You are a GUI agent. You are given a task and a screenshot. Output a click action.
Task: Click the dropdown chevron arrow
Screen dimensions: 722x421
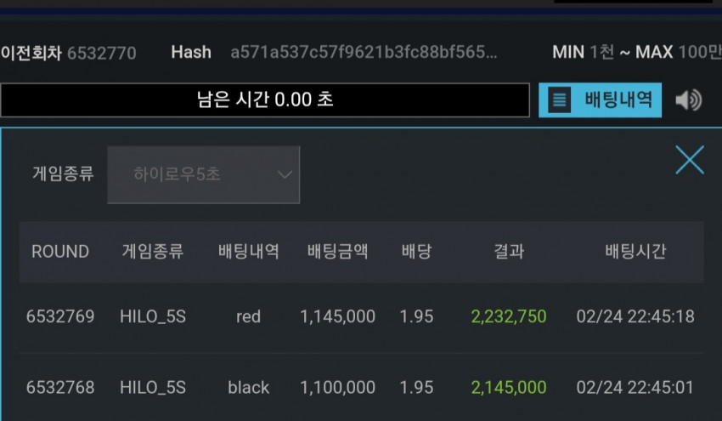(285, 174)
